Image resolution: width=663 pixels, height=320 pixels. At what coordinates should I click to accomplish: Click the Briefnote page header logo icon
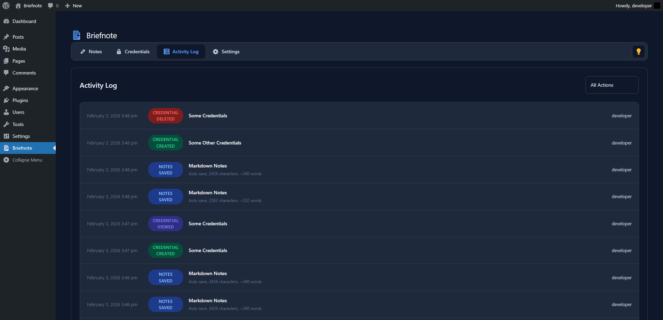point(77,35)
